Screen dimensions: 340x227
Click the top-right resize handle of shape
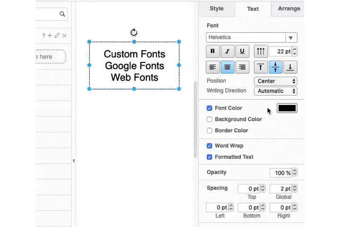(x=179, y=42)
